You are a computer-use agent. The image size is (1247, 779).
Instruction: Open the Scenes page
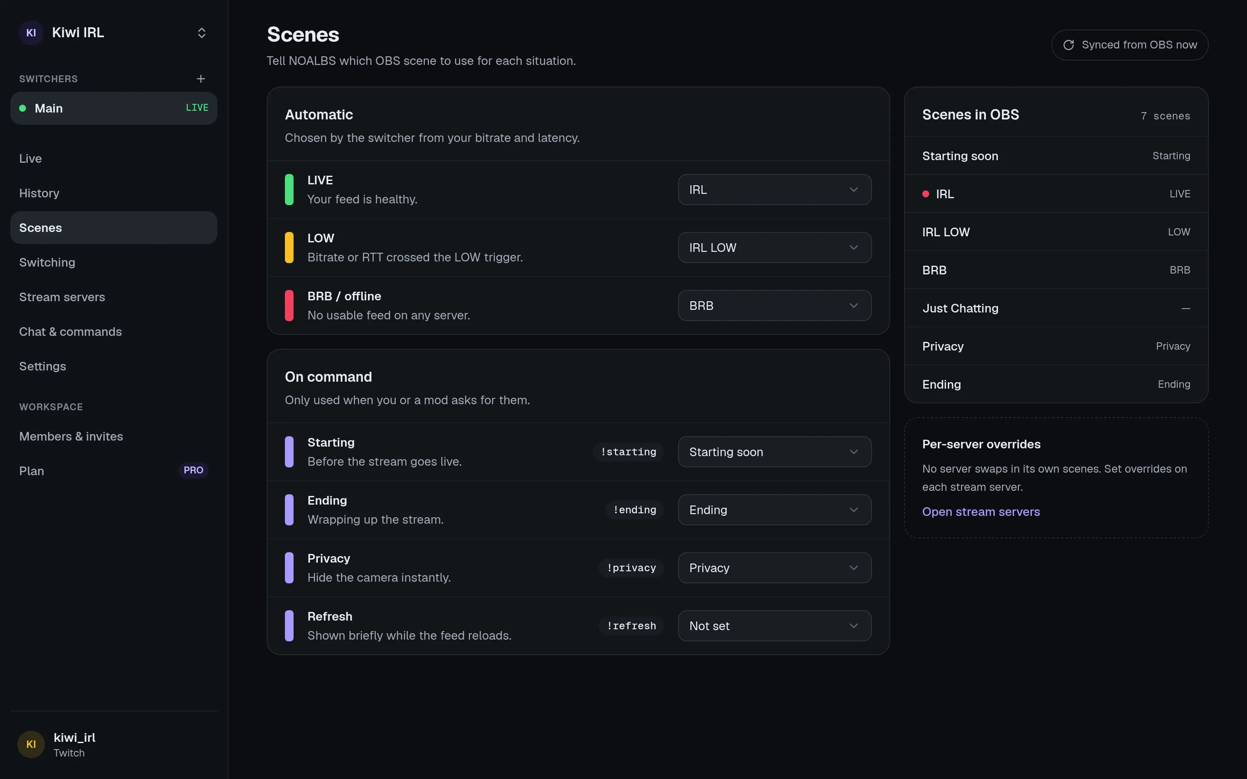click(113, 228)
